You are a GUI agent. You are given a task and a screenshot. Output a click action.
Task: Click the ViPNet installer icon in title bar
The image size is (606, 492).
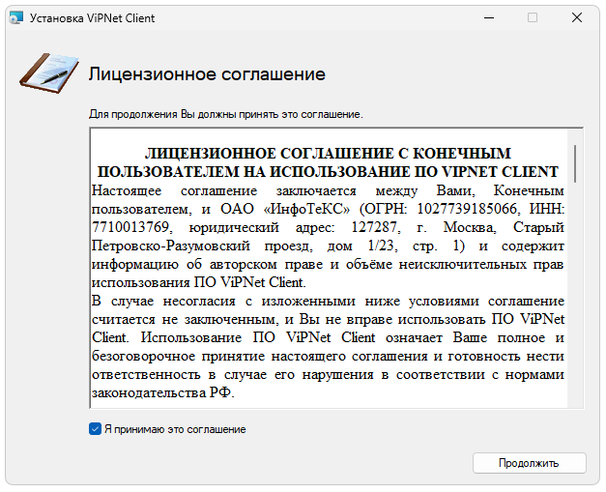click(x=16, y=18)
